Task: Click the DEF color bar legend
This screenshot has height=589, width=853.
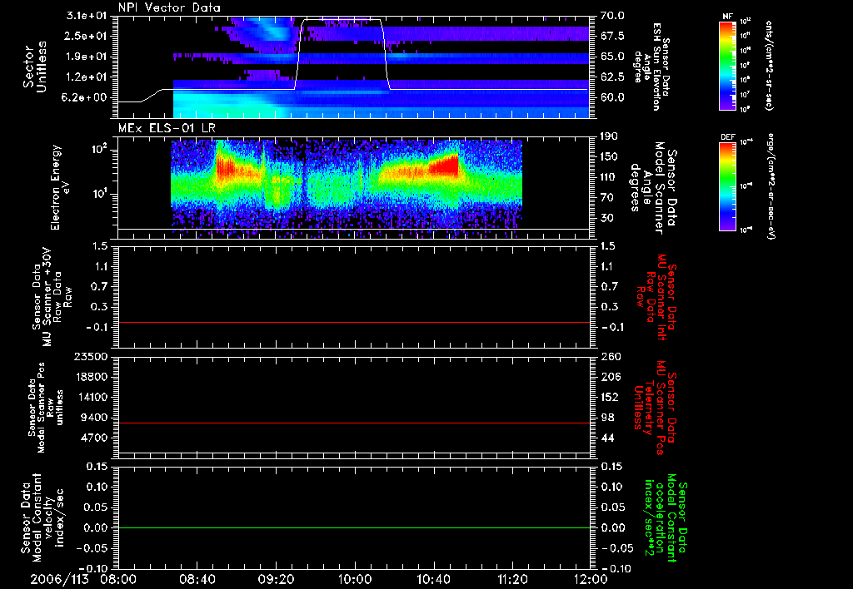Action: point(727,186)
